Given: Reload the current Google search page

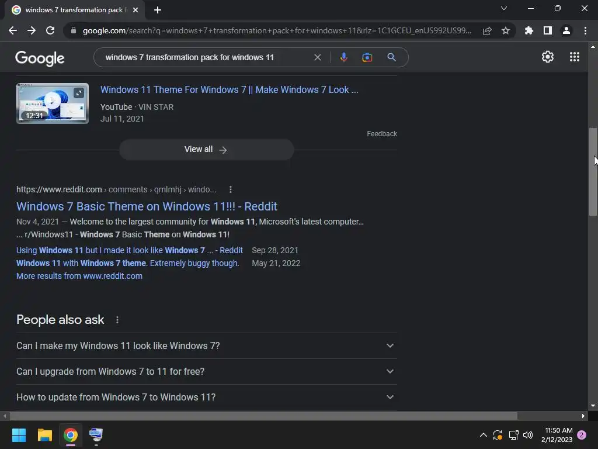Looking at the screenshot, I should point(50,30).
